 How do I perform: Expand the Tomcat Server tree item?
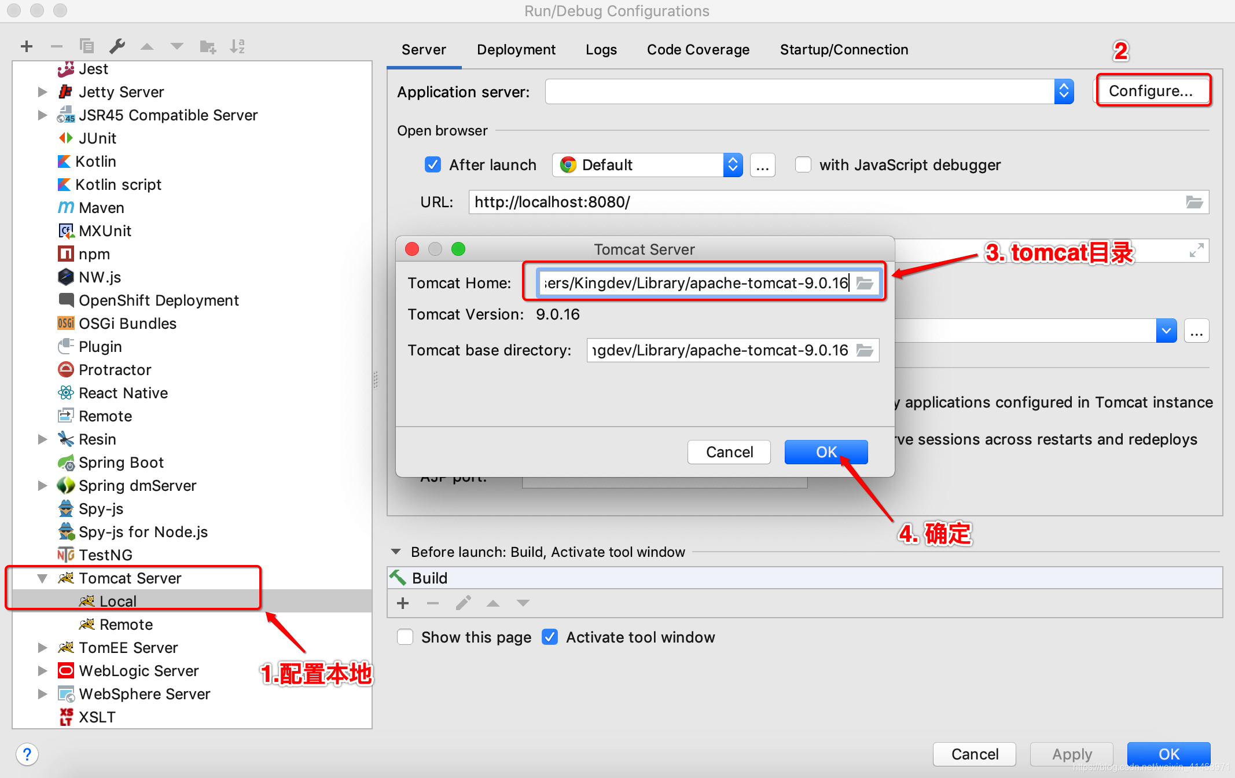42,577
